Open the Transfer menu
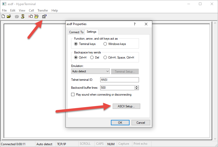The height and width of the screenshot is (147, 218). 43,10
